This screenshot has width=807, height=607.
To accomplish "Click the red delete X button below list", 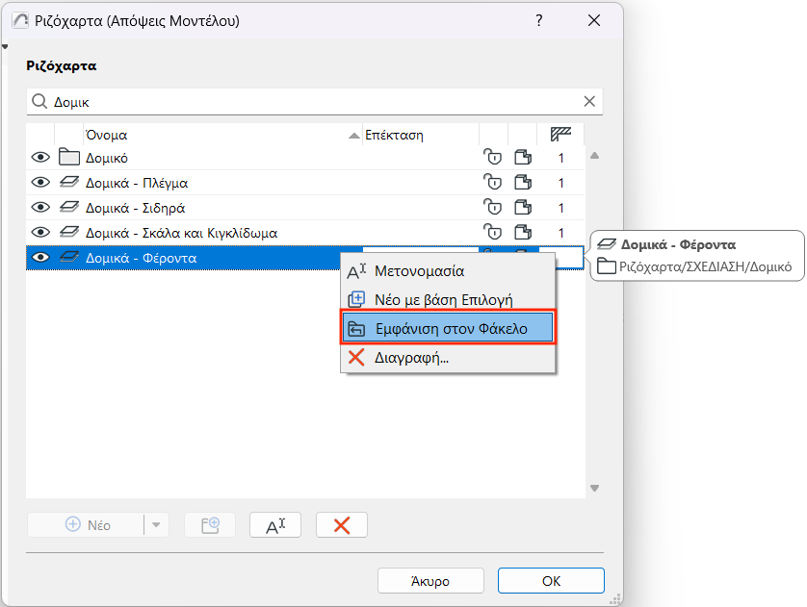I will coord(342,525).
